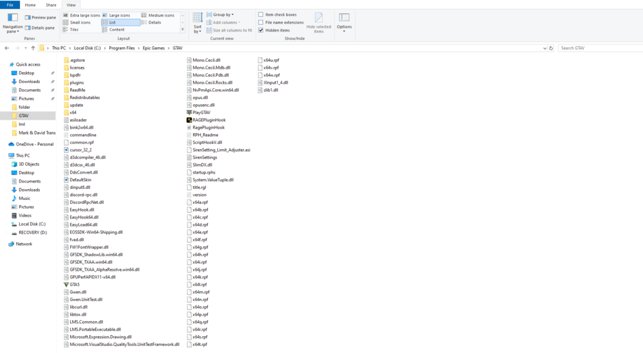Select startup.rphs file
The image size is (643, 353).
point(201,172)
